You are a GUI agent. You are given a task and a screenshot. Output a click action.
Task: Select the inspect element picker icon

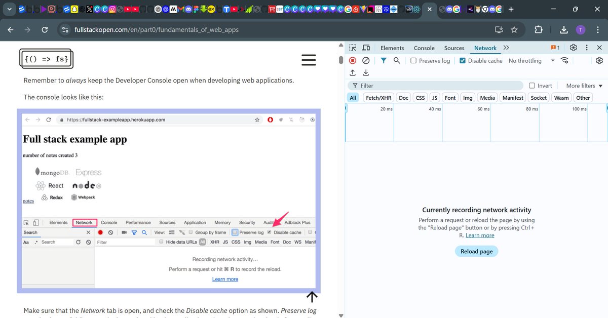(x=353, y=48)
